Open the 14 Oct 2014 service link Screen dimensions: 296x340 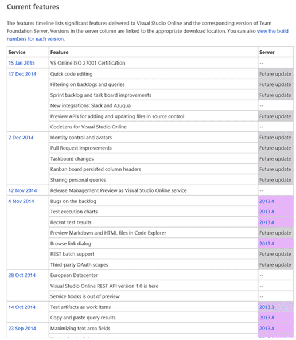click(x=22, y=307)
